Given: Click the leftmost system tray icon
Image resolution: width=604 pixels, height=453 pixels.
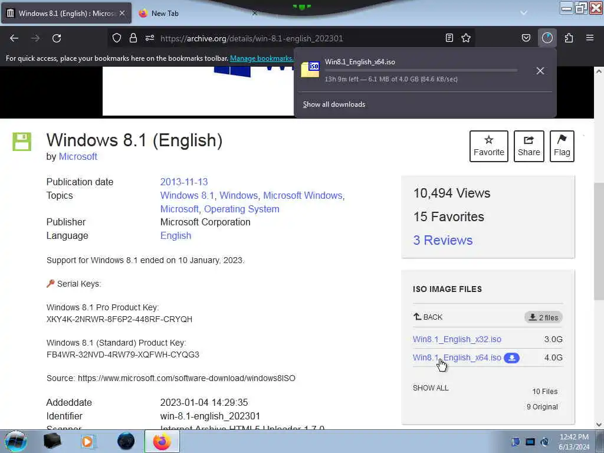Looking at the screenshot, I should (516, 442).
